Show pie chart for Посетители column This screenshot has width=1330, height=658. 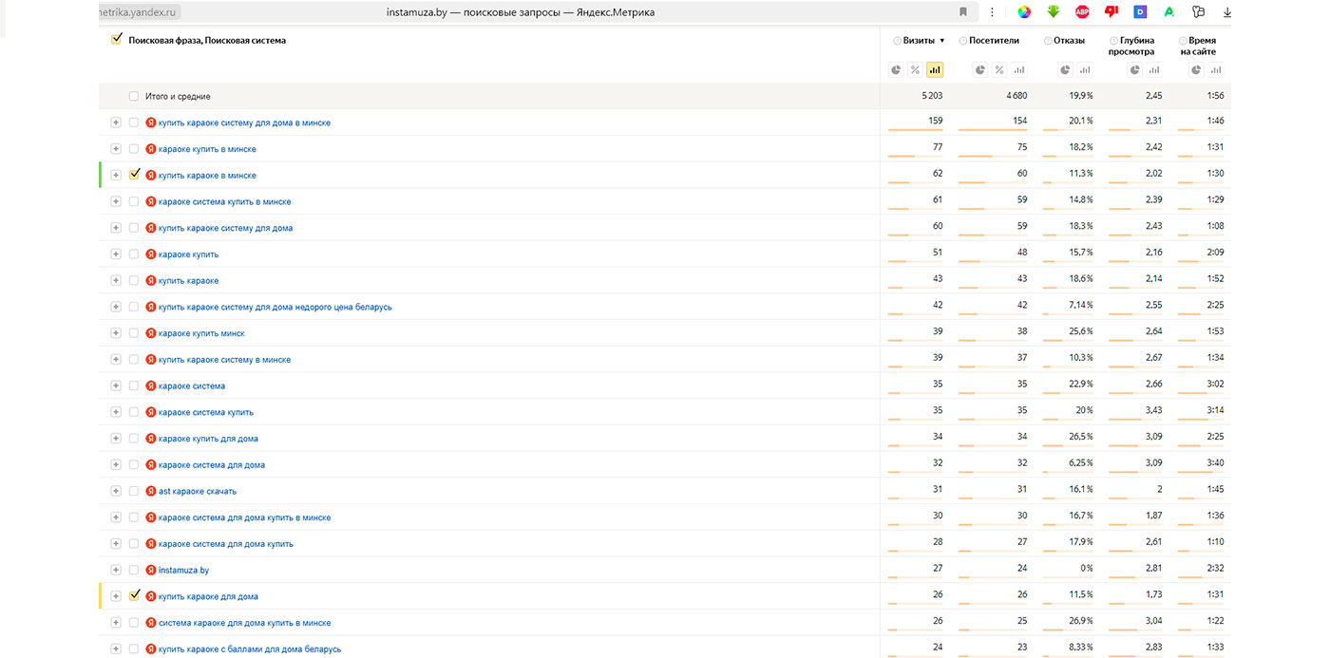980,69
